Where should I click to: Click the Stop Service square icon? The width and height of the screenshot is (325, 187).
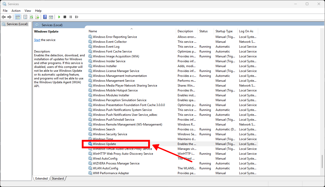pos(65,17)
